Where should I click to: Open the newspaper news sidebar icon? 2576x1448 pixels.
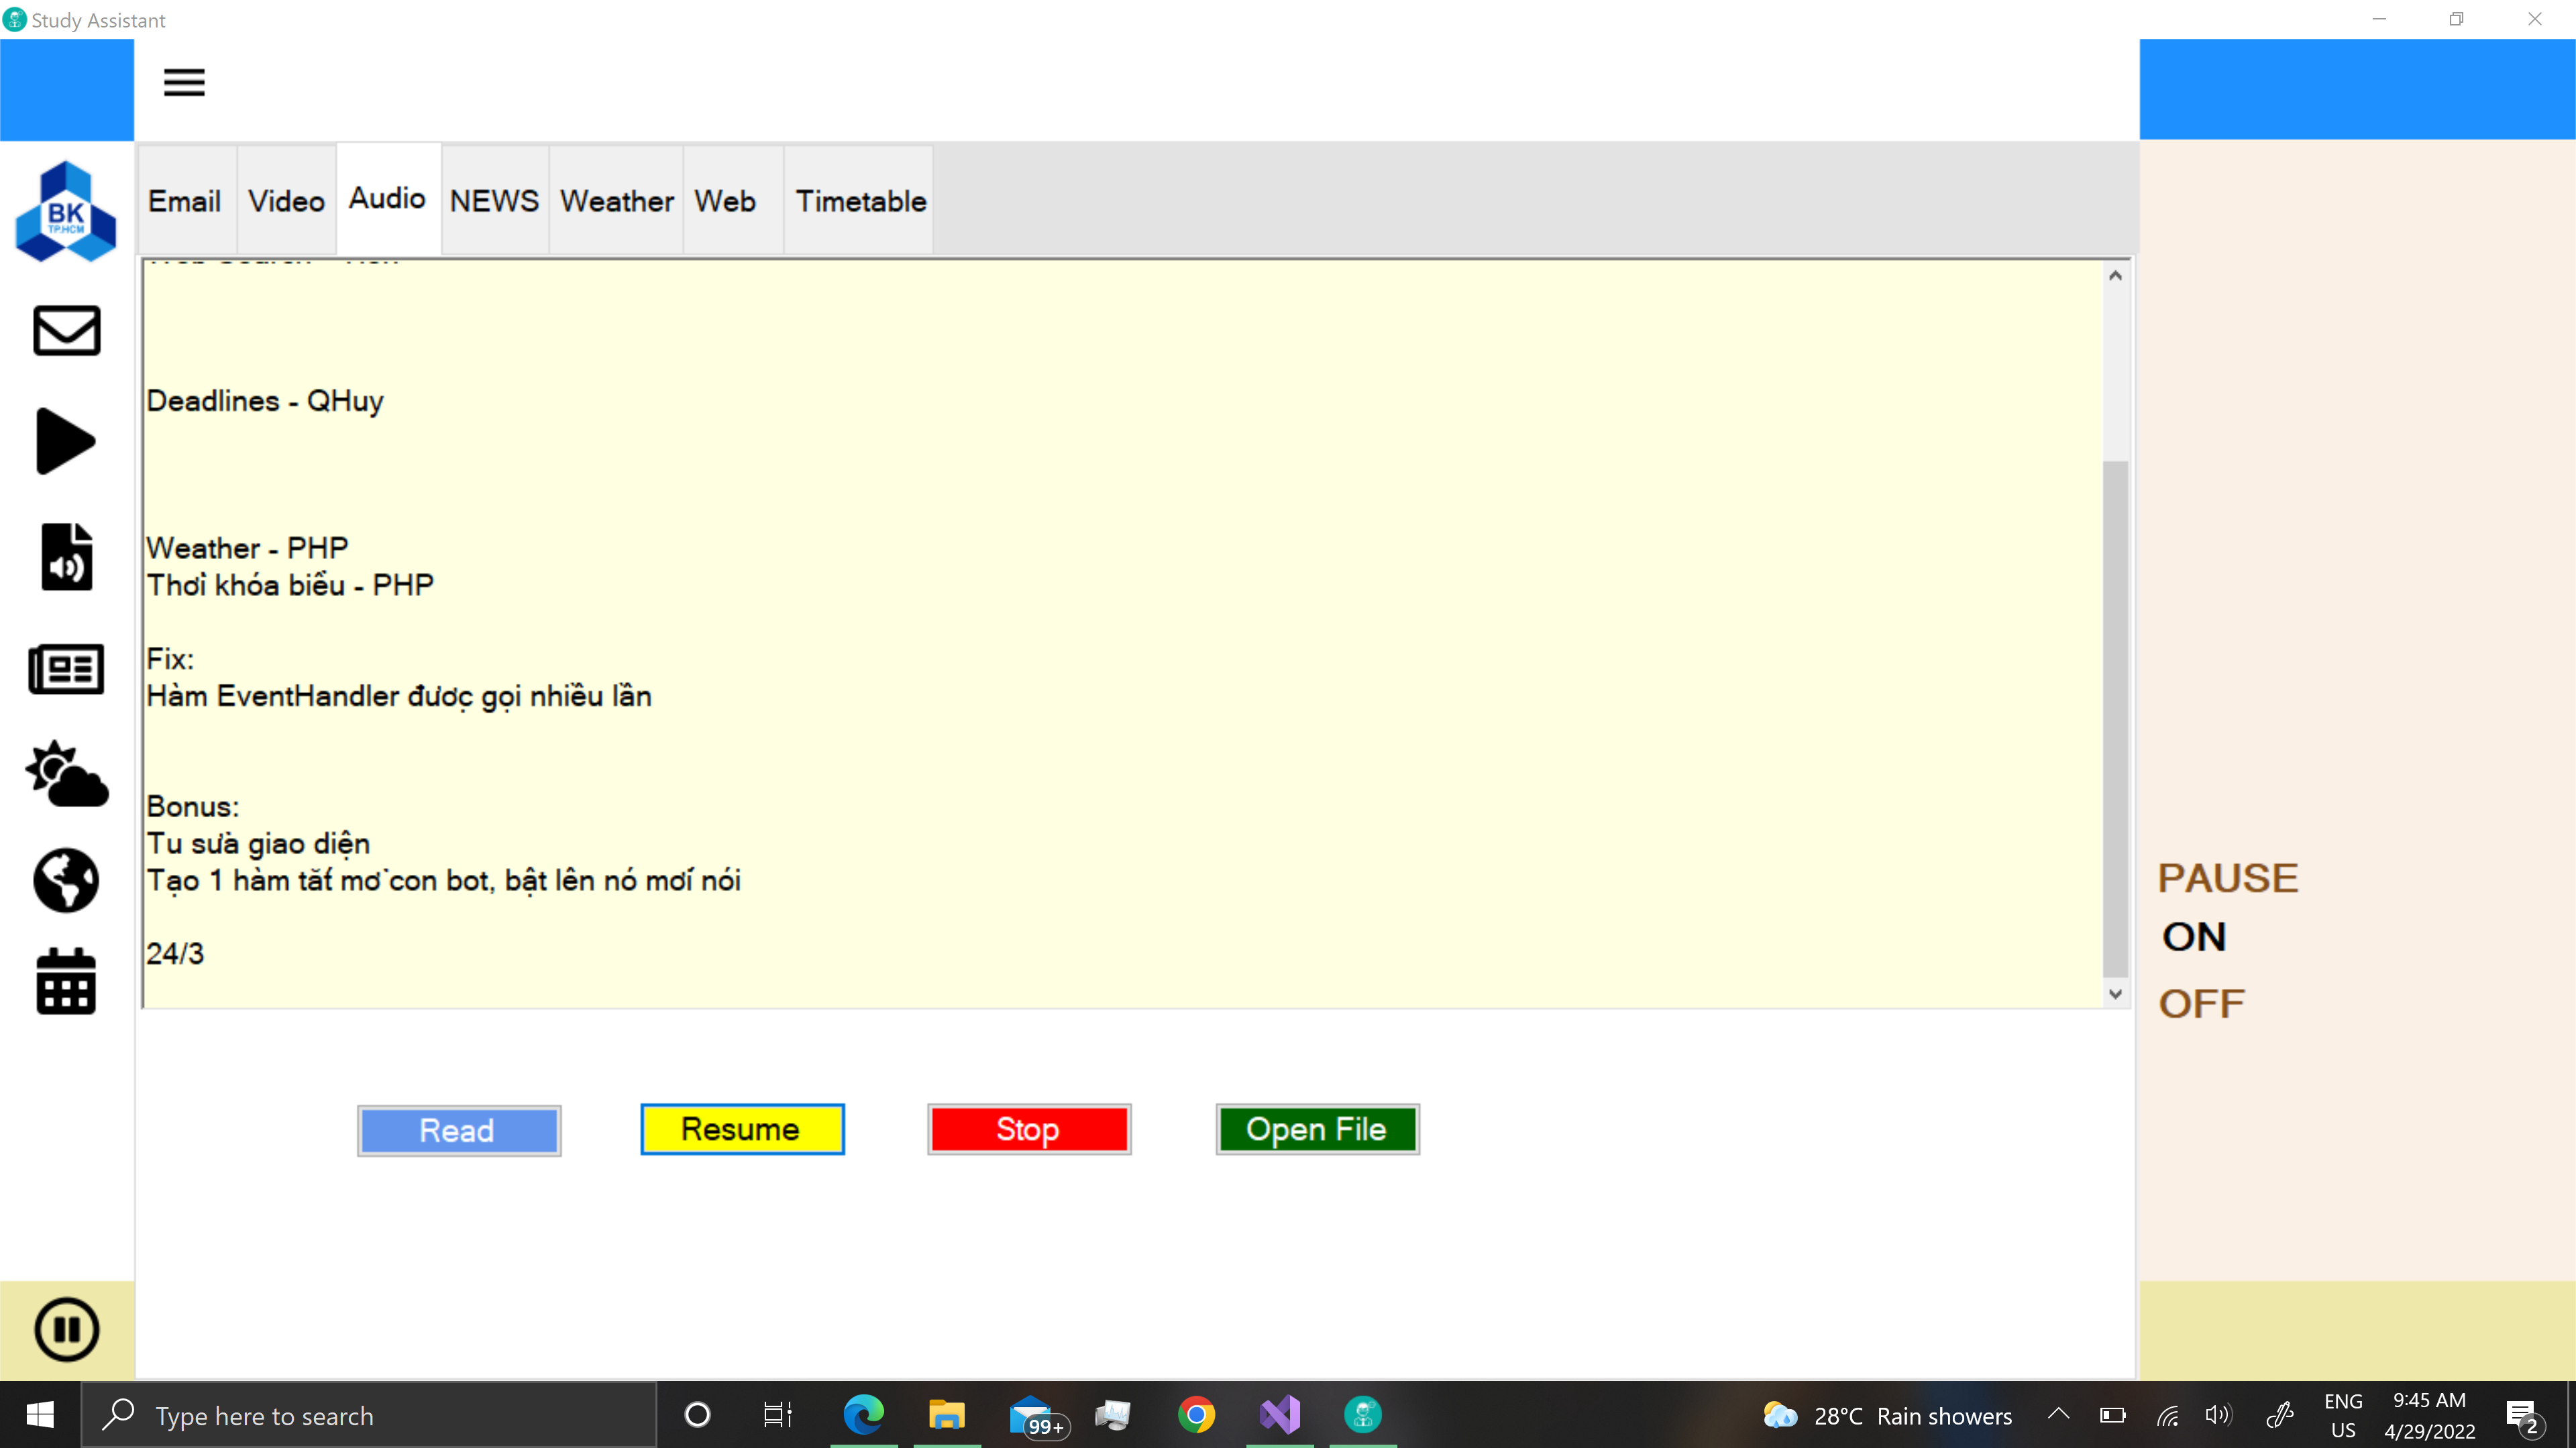coord(66,668)
